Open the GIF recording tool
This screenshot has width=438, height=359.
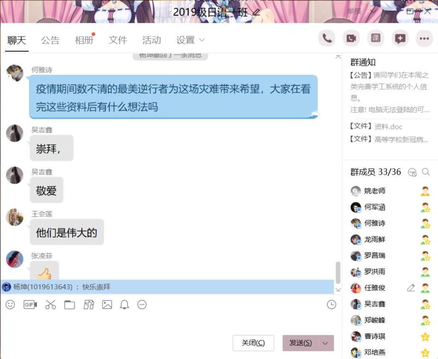click(x=30, y=304)
